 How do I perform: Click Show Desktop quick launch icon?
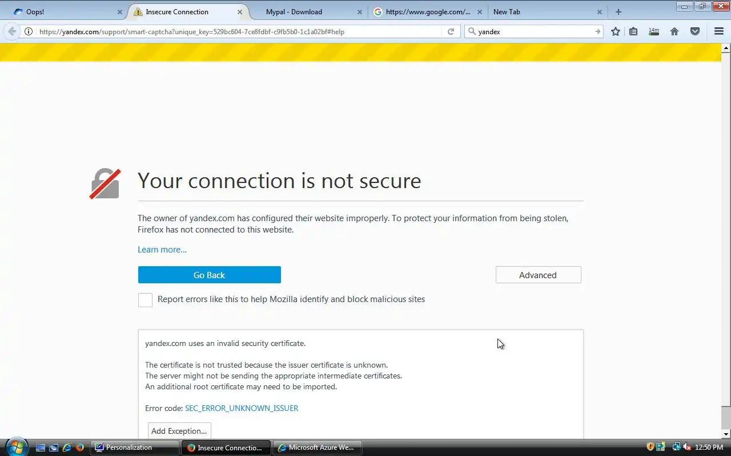[x=41, y=447]
